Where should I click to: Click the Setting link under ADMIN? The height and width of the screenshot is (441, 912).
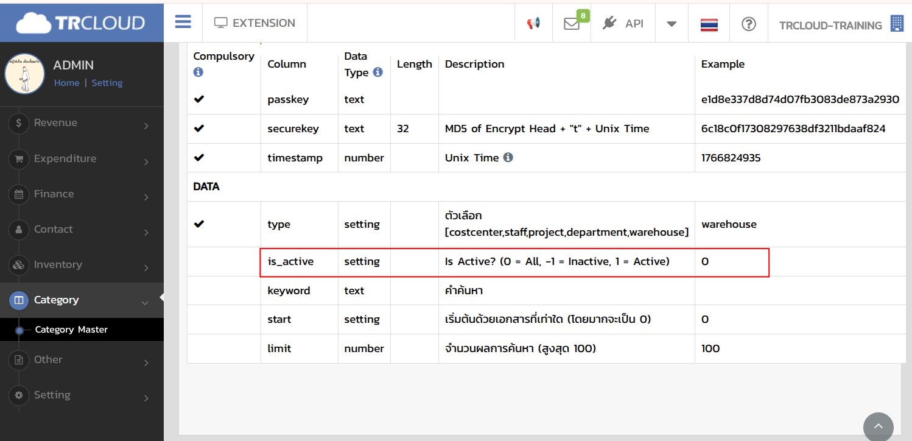[107, 83]
